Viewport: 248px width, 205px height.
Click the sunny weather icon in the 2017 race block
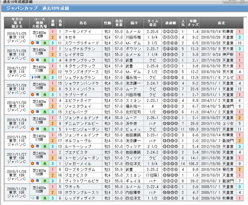coord(33,60)
